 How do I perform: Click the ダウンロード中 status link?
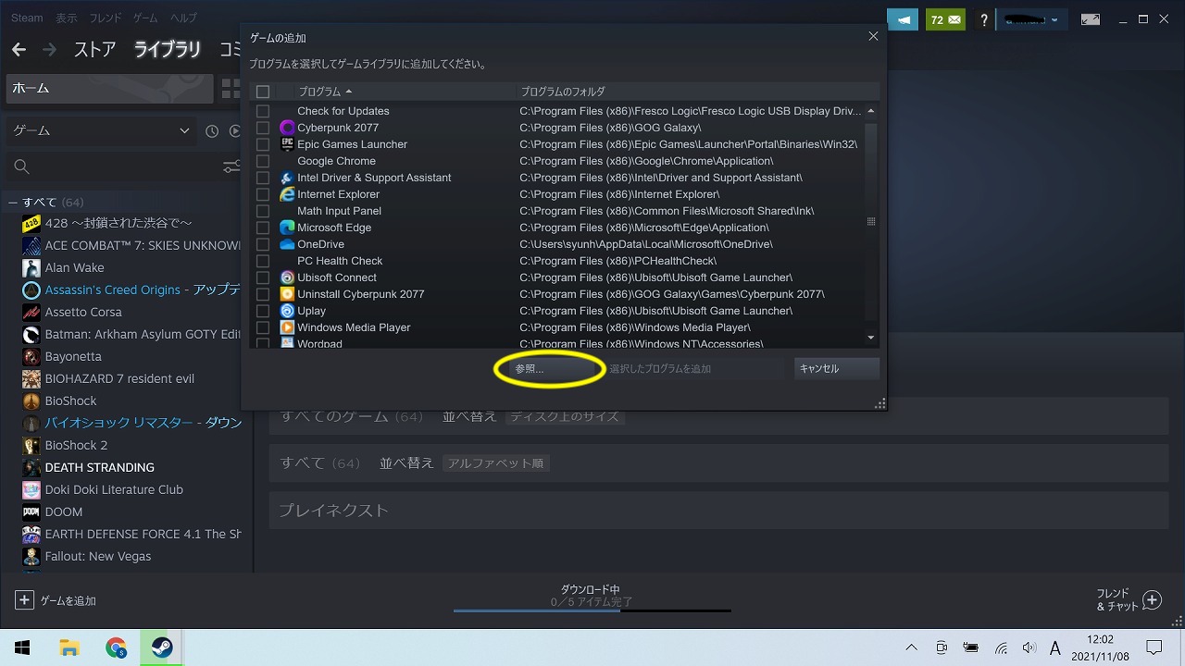[x=590, y=590]
